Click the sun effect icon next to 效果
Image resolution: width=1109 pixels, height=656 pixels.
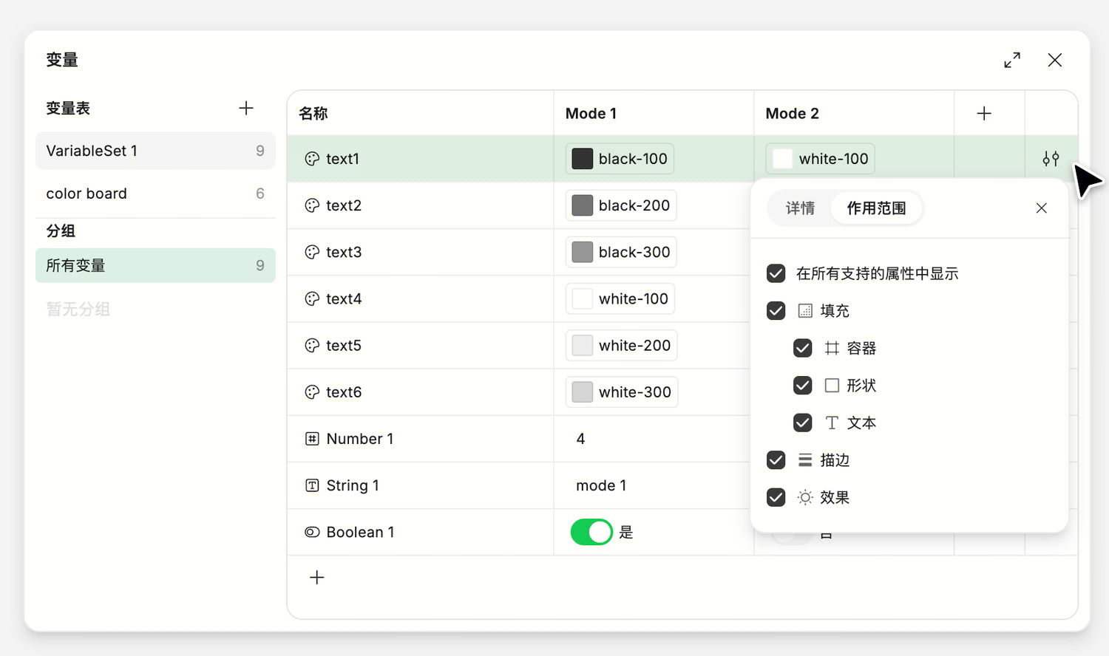click(x=805, y=497)
